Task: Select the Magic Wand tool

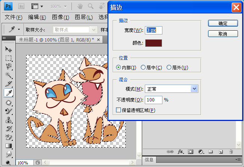Action: click(x=8, y=75)
